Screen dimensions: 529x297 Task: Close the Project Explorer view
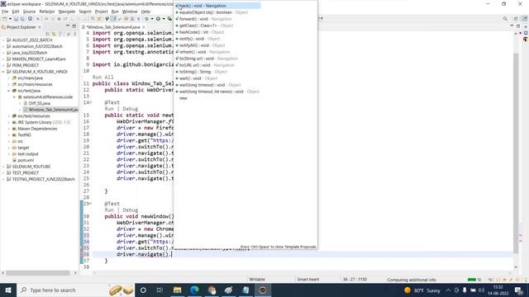pyautogui.click(x=40, y=27)
